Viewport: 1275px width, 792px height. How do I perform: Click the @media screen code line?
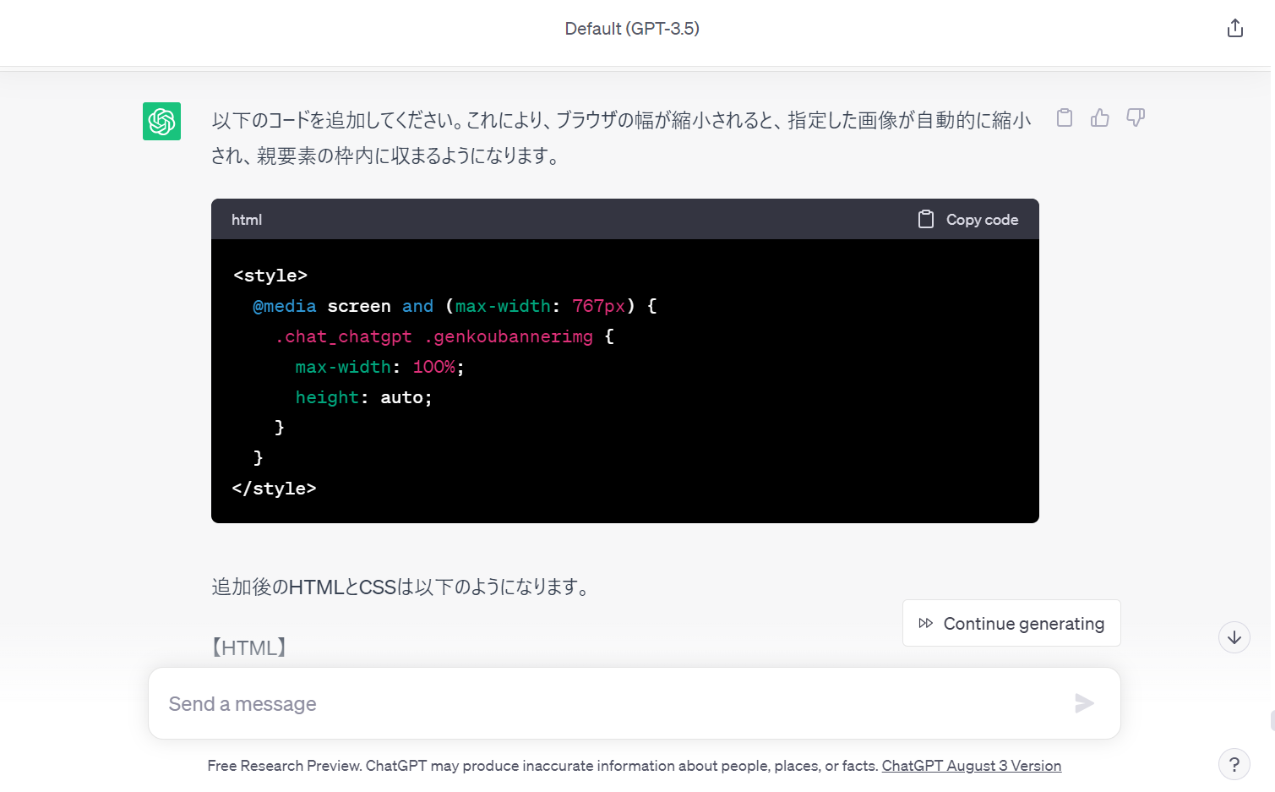[x=455, y=306]
